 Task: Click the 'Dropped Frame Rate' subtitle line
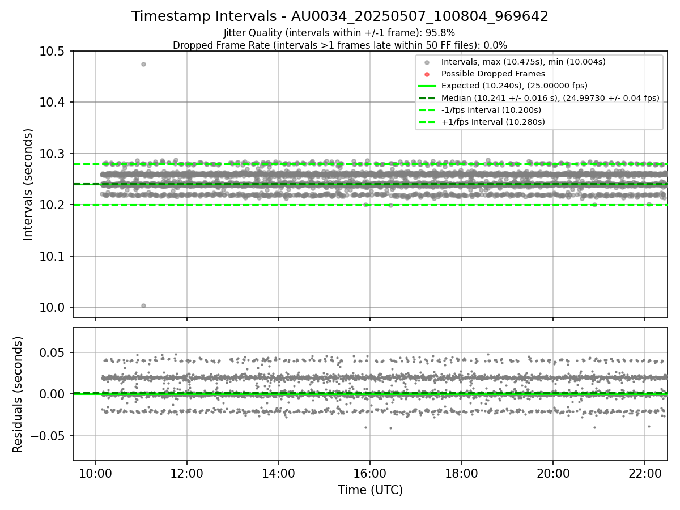tap(340, 45)
